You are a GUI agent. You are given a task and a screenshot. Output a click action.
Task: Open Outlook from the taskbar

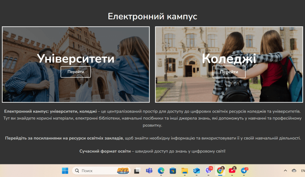pos(196,171)
